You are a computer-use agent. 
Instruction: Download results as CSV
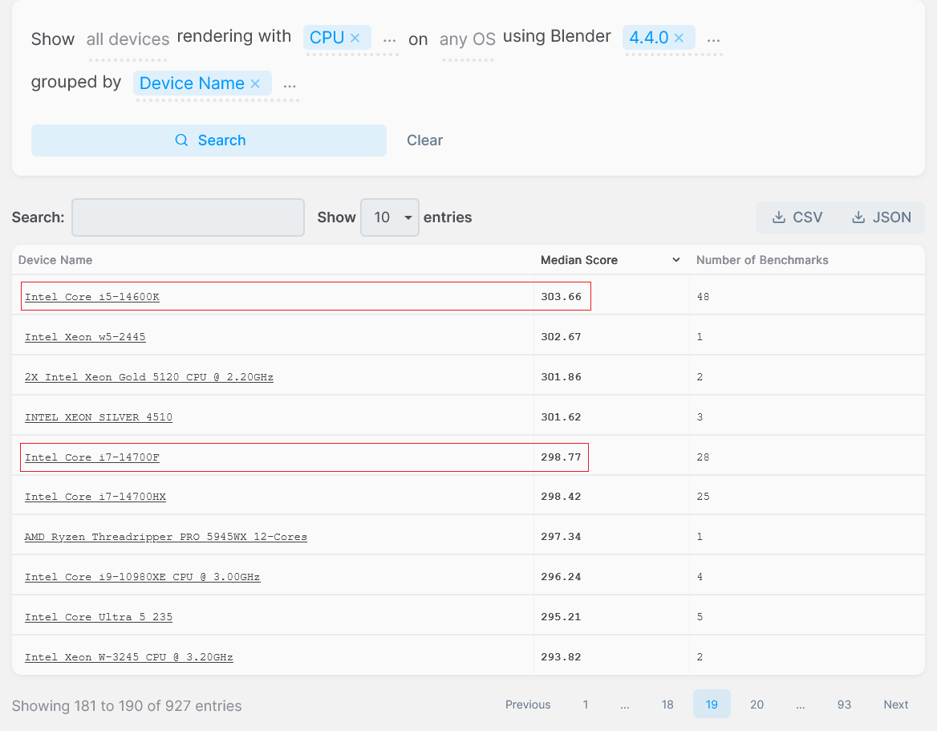[797, 217]
